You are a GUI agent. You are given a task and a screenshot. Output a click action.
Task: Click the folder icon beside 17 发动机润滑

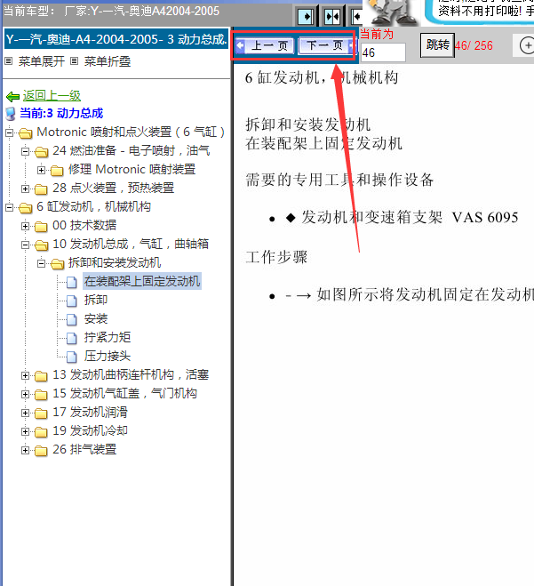(x=41, y=413)
